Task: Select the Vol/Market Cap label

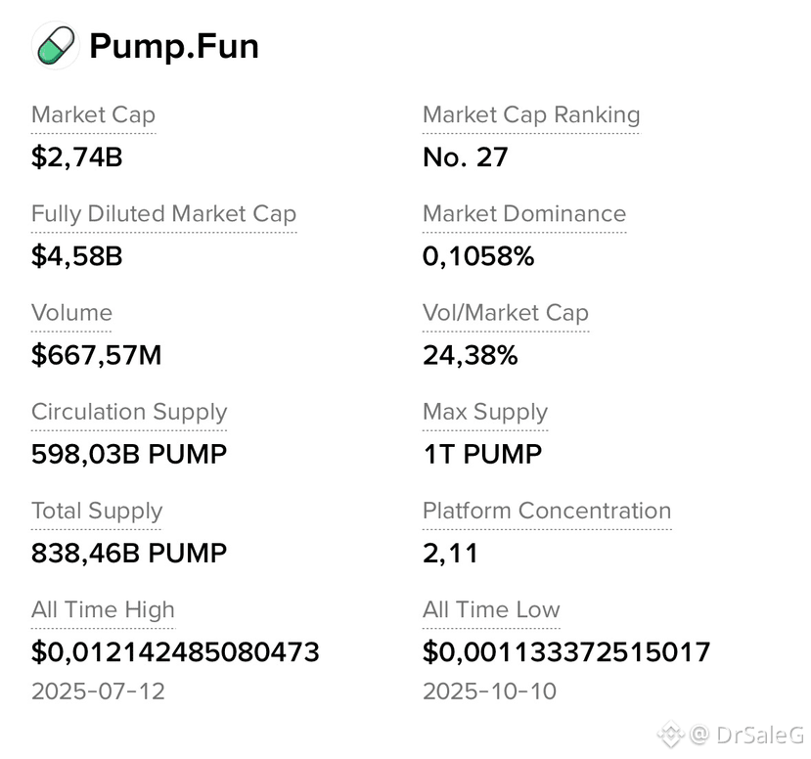Action: [x=506, y=313]
